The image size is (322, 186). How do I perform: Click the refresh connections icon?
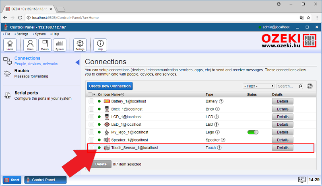(x=310, y=86)
